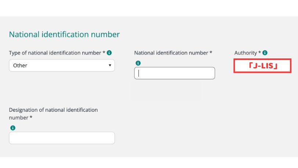Image resolution: width=298 pixels, height=168 pixels.
Task: Click the red-outlined J-LIS authority box
Action: [x=262, y=66]
